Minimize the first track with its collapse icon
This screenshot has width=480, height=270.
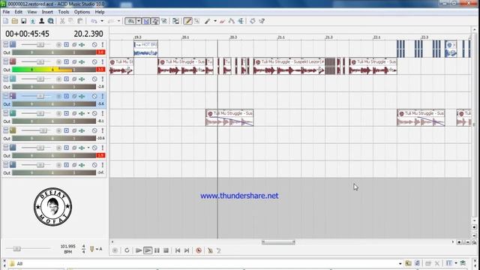pos(5,45)
